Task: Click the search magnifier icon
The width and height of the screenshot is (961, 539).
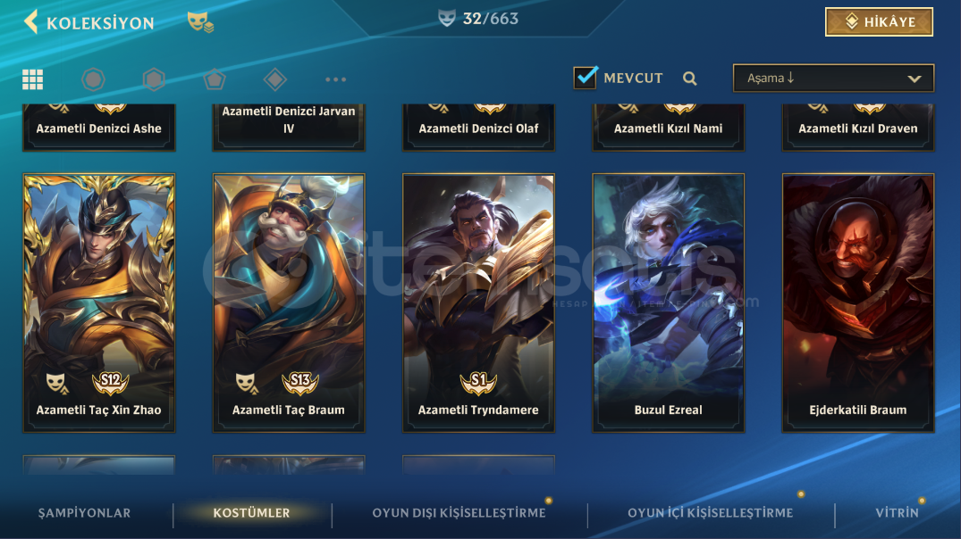Action: (690, 79)
